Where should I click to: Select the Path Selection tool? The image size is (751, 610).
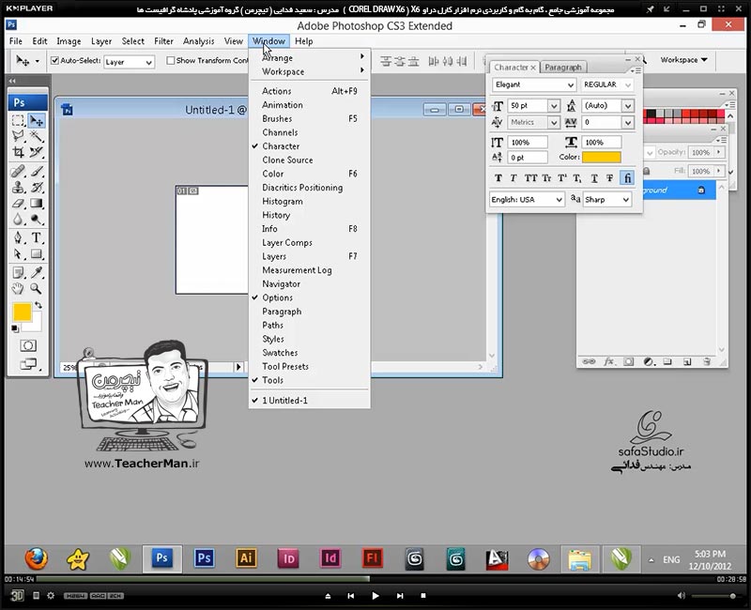pos(18,253)
